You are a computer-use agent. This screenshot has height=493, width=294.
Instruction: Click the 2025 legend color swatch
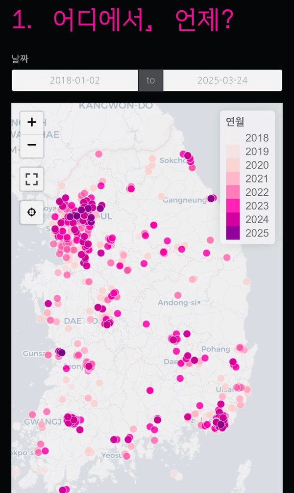[x=233, y=233]
